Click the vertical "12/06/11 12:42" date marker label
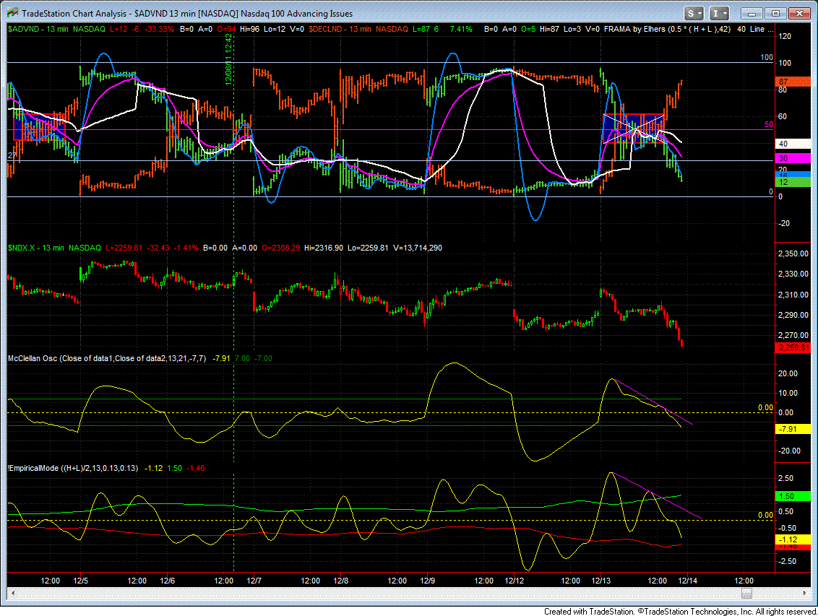The image size is (818, 616). pos(228,59)
